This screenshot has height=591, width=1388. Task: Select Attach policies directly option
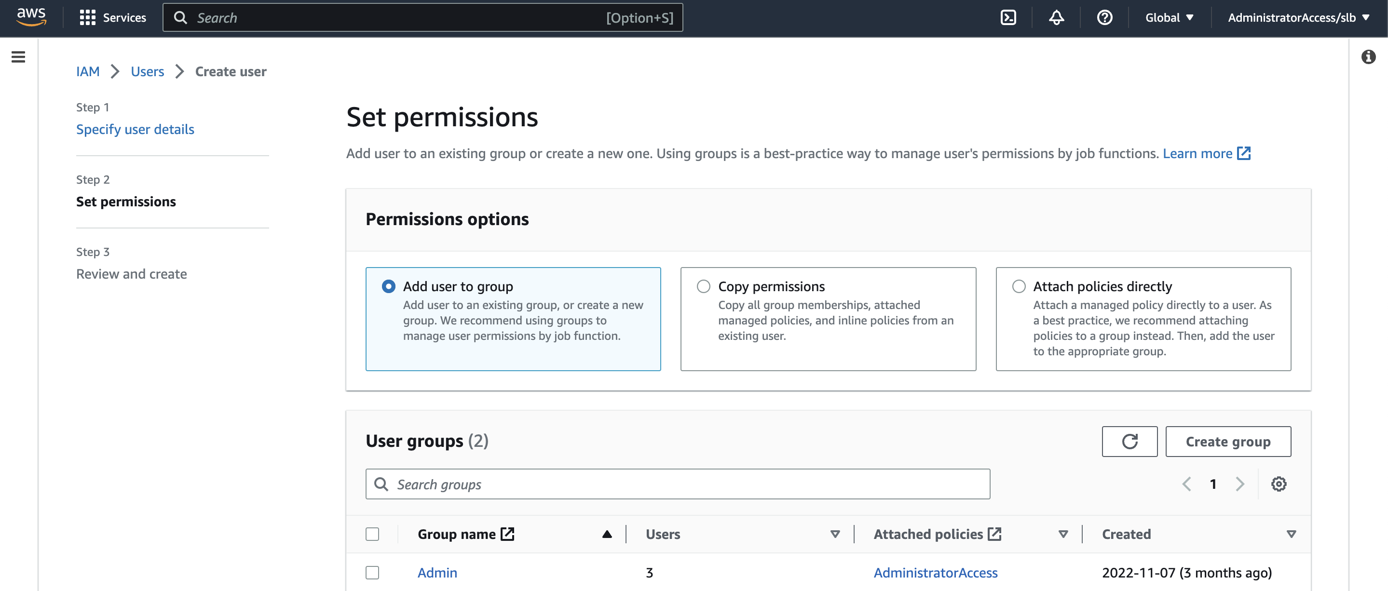click(x=1019, y=286)
